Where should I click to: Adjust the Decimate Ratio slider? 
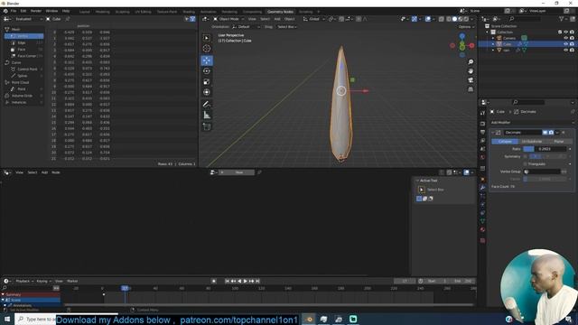[545, 149]
